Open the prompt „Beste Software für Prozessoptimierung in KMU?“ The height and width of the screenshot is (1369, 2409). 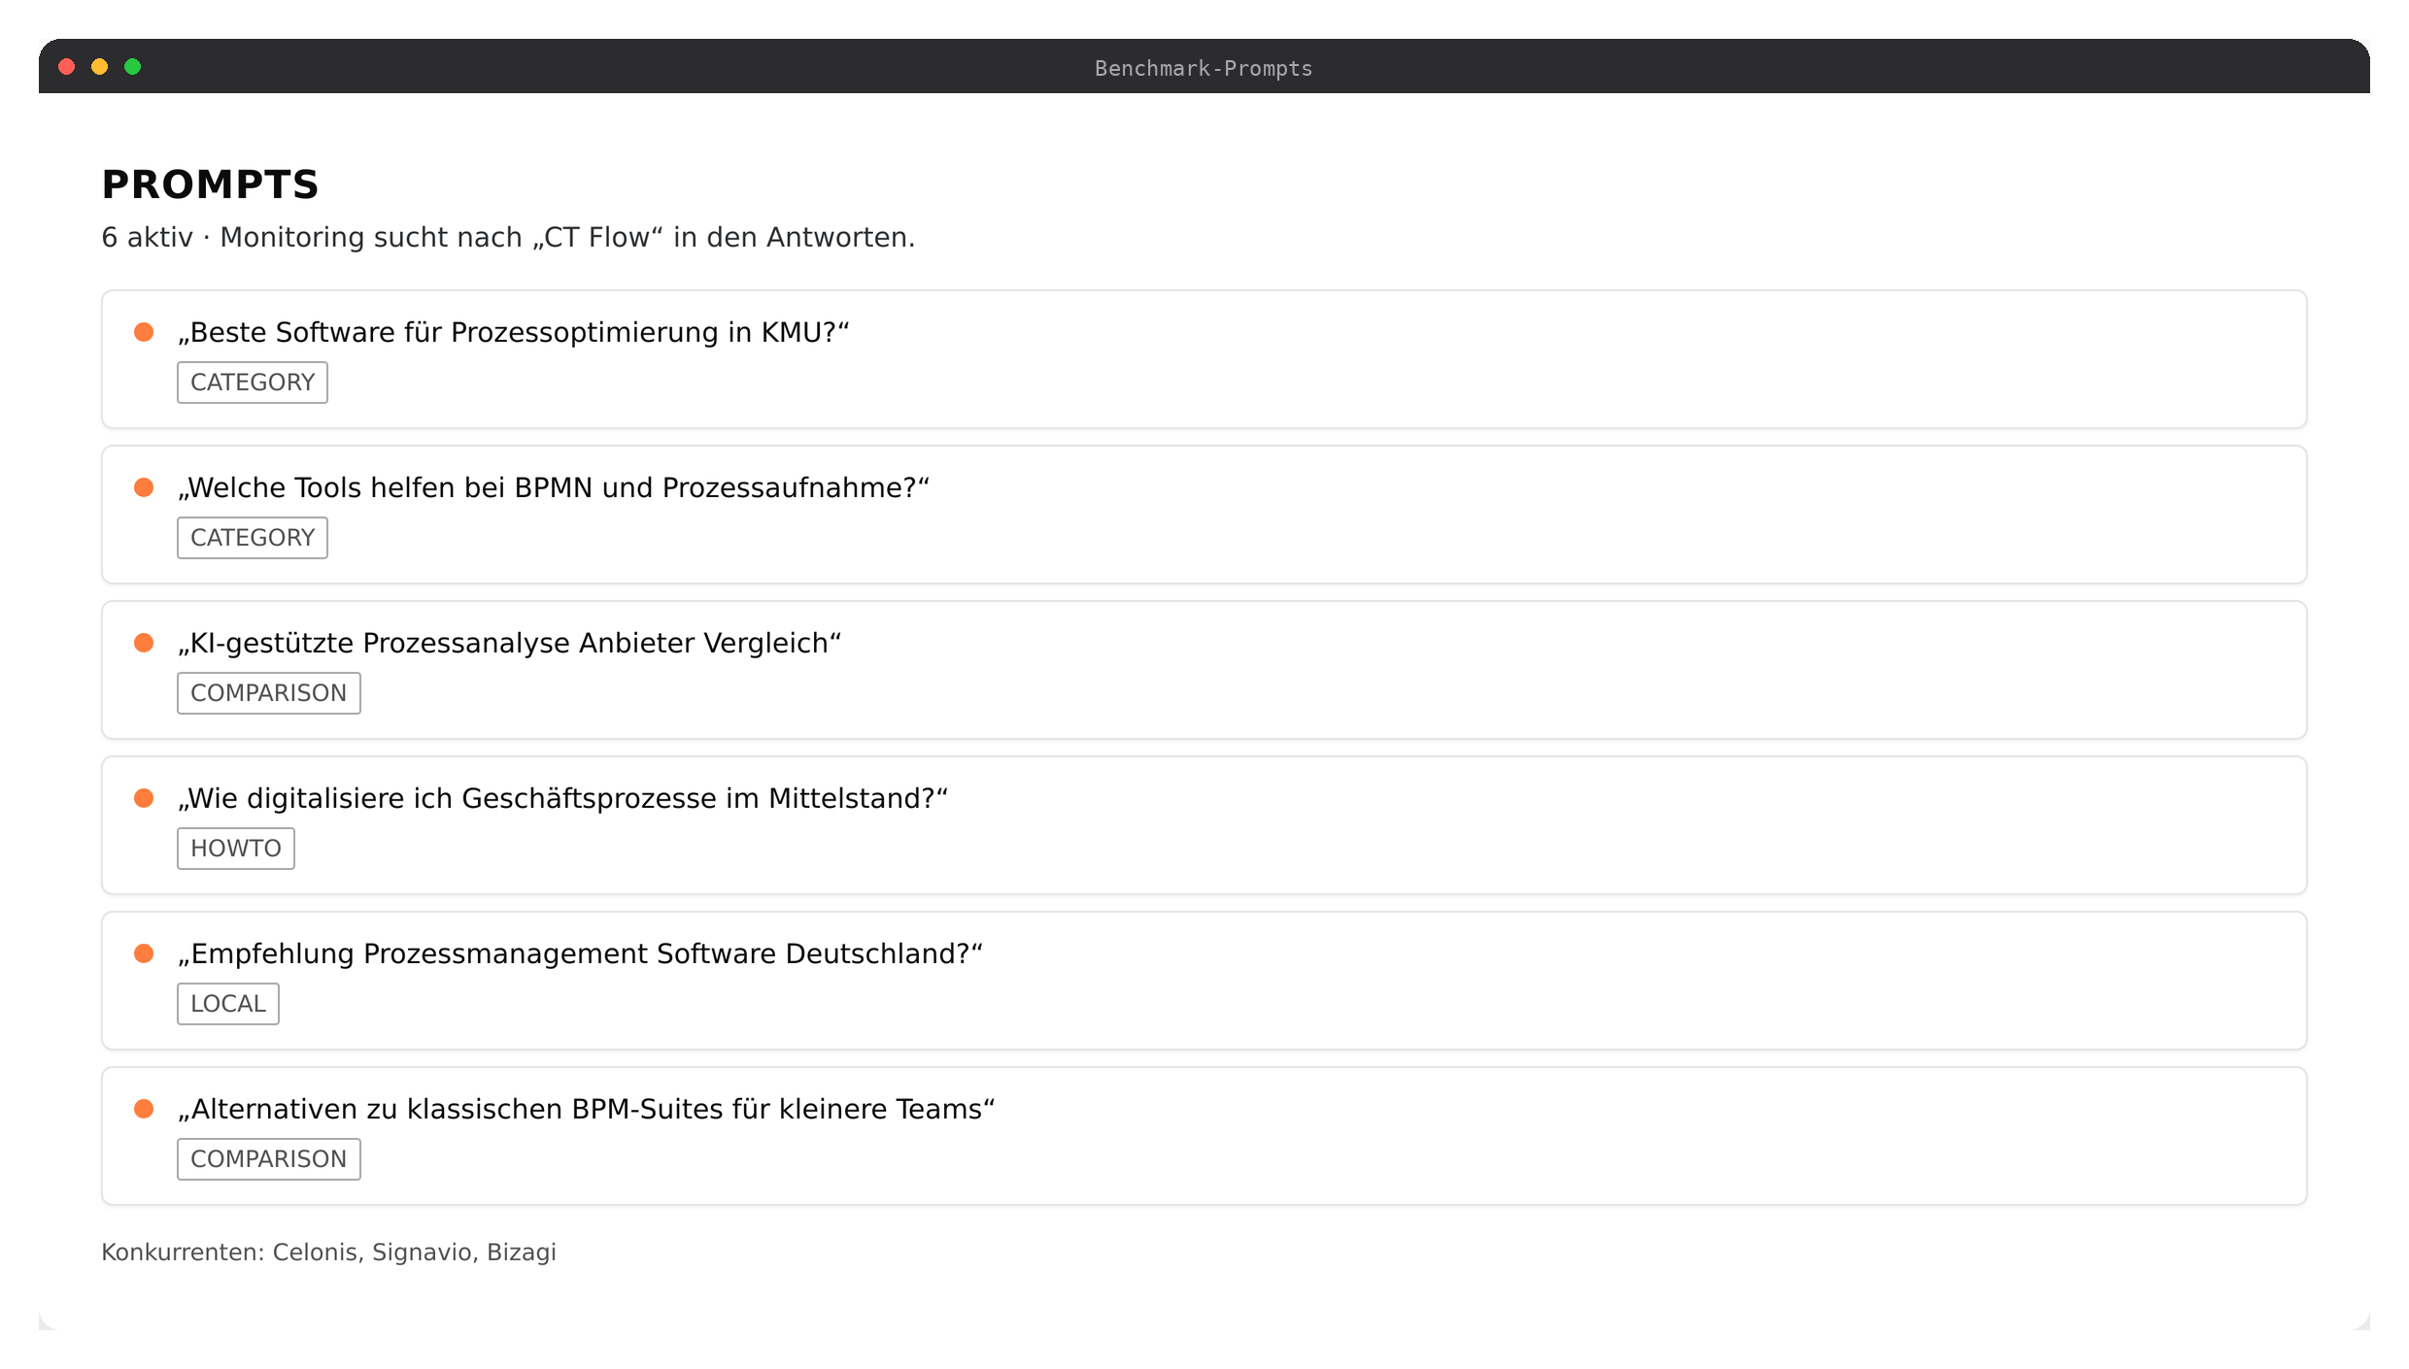513,332
